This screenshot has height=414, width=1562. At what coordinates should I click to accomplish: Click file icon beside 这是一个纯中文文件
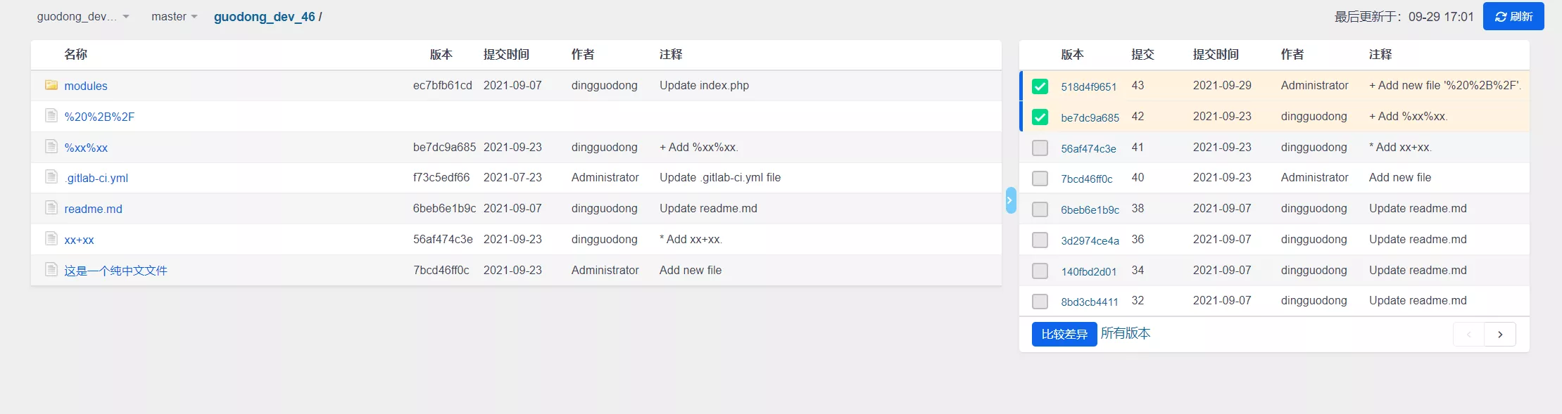click(x=51, y=269)
